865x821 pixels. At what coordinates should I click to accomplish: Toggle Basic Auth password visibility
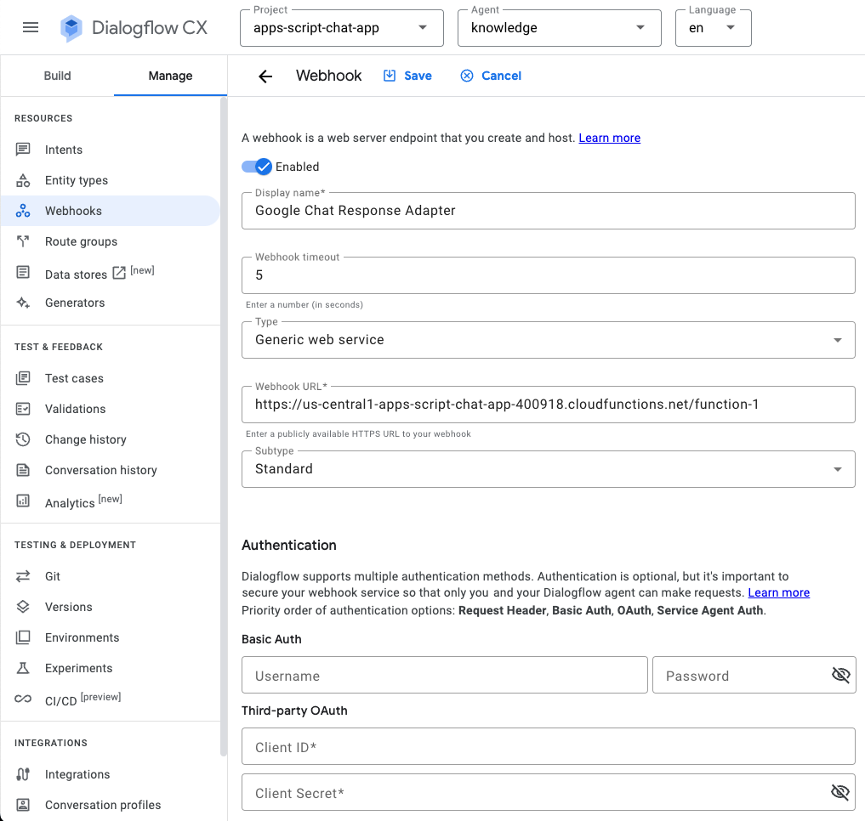click(840, 675)
